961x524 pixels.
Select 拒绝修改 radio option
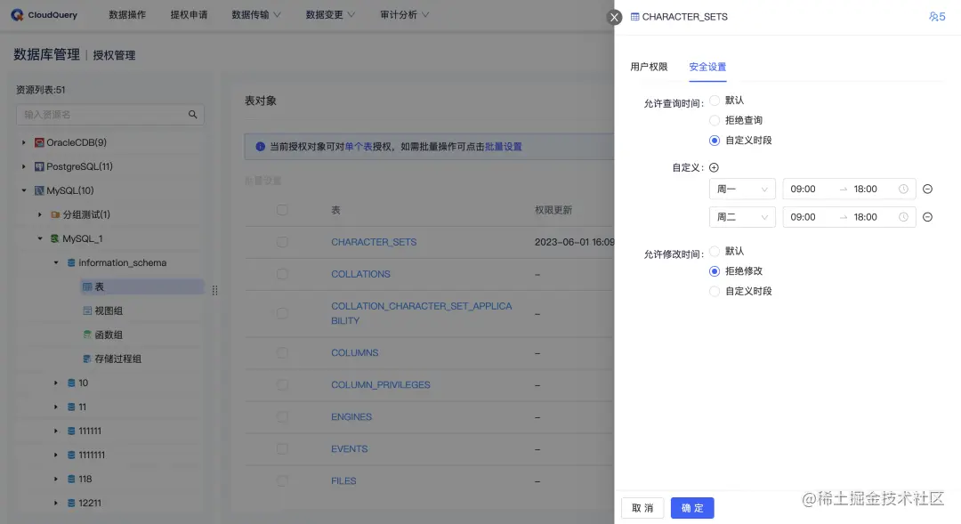(x=715, y=270)
